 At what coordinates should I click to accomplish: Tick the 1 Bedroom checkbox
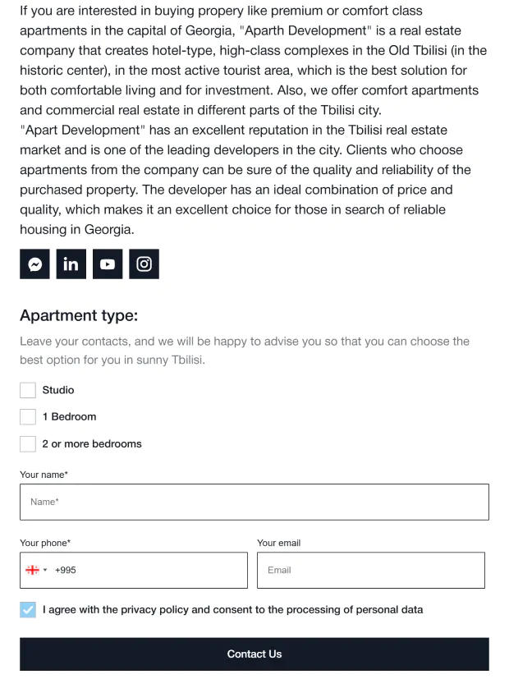coord(28,417)
